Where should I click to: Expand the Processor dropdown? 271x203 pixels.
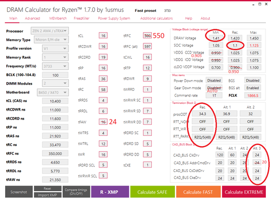tap(50, 31)
